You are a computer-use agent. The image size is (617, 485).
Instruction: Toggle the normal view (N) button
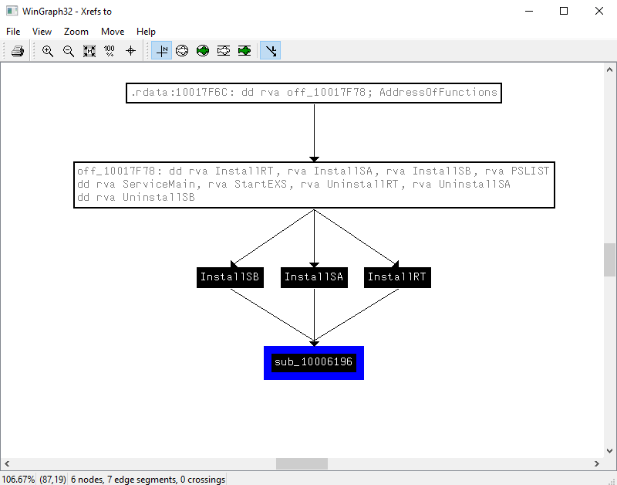[x=162, y=51]
